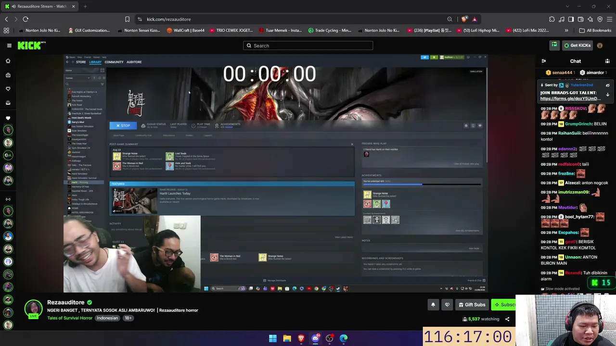This screenshot has height=346, width=616.
Task: Toggle stream notifications bell
Action: click(x=433, y=305)
